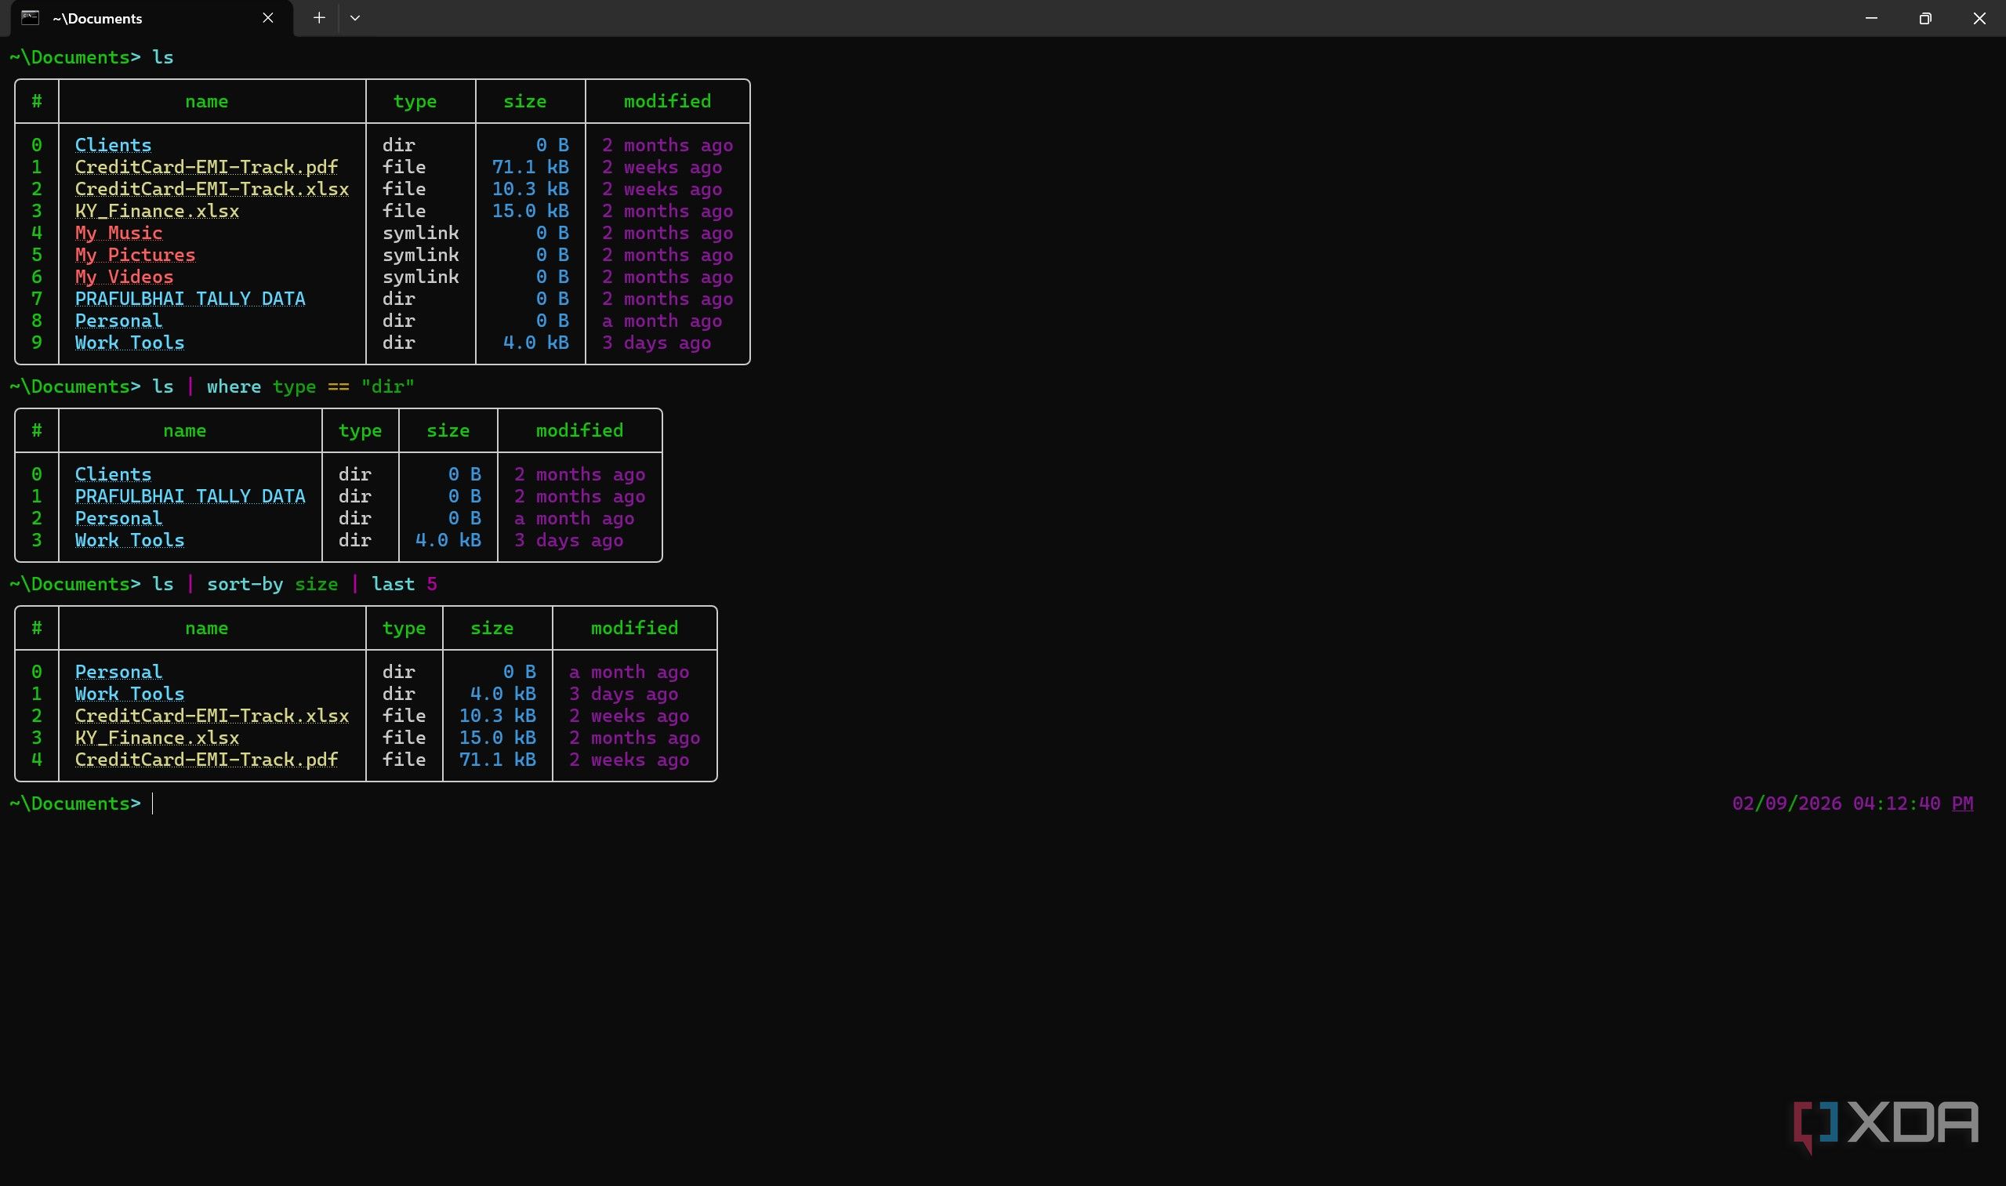The height and width of the screenshot is (1186, 2006).
Task: Click the where type == "dir" command text
Action: pos(311,386)
